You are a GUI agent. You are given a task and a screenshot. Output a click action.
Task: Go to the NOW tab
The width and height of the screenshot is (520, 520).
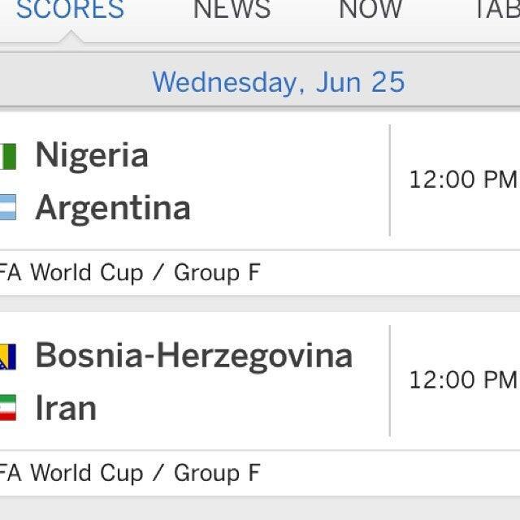pyautogui.click(x=370, y=10)
